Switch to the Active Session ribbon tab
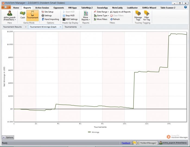This screenshot has height=147, width=190. pyautogui.click(x=42, y=8)
